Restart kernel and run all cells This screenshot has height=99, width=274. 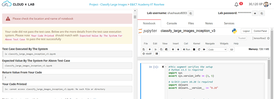click(204, 49)
